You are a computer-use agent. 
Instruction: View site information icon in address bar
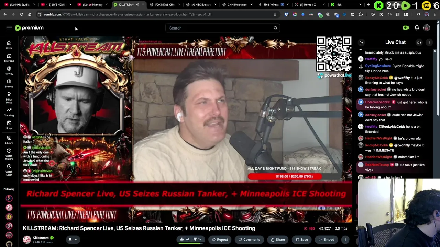(x=40, y=14)
